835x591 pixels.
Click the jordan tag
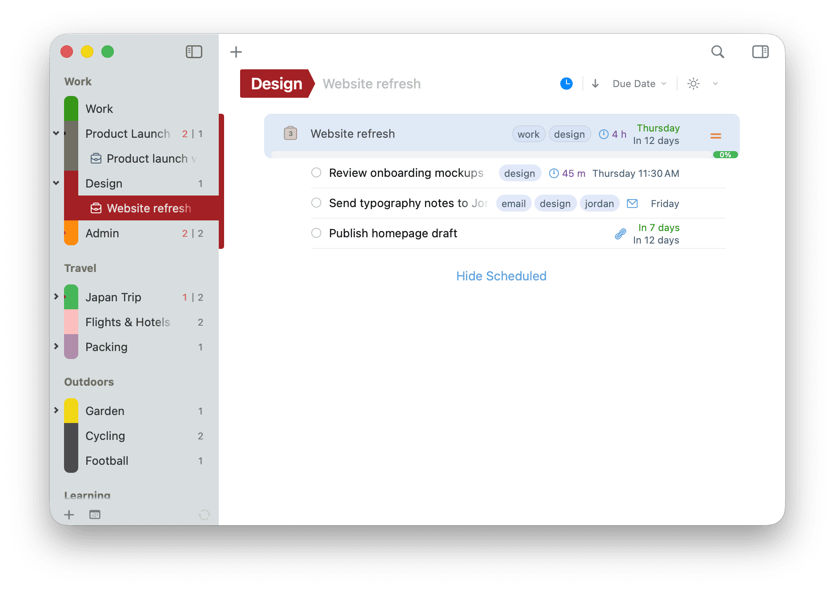[x=599, y=204]
